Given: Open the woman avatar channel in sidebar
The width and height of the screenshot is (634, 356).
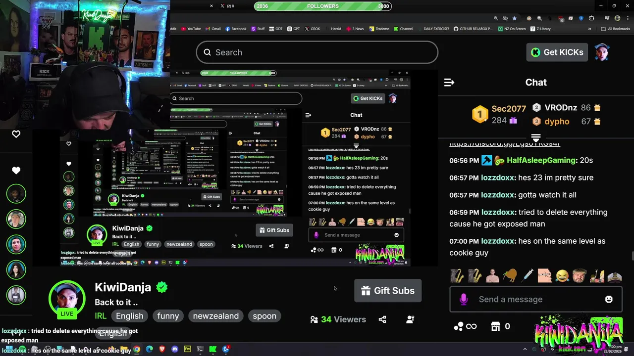Looking at the screenshot, I should pyautogui.click(x=16, y=270).
